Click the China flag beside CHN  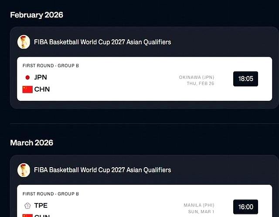coord(27,89)
